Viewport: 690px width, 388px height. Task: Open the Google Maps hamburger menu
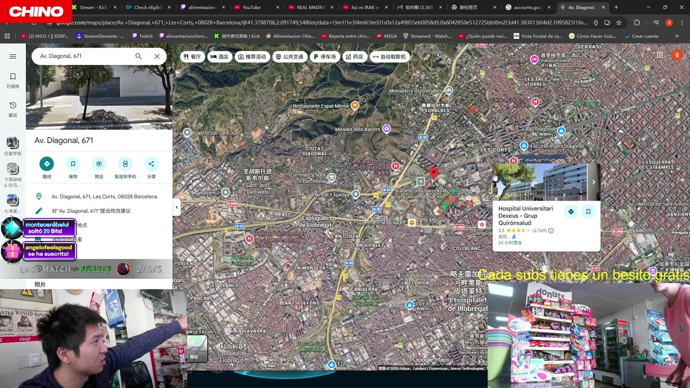[x=13, y=57]
